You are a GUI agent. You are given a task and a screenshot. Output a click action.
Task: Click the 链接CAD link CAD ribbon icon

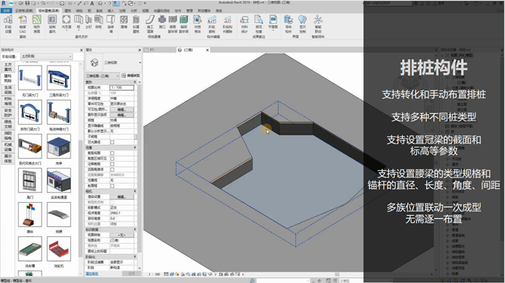22,24
